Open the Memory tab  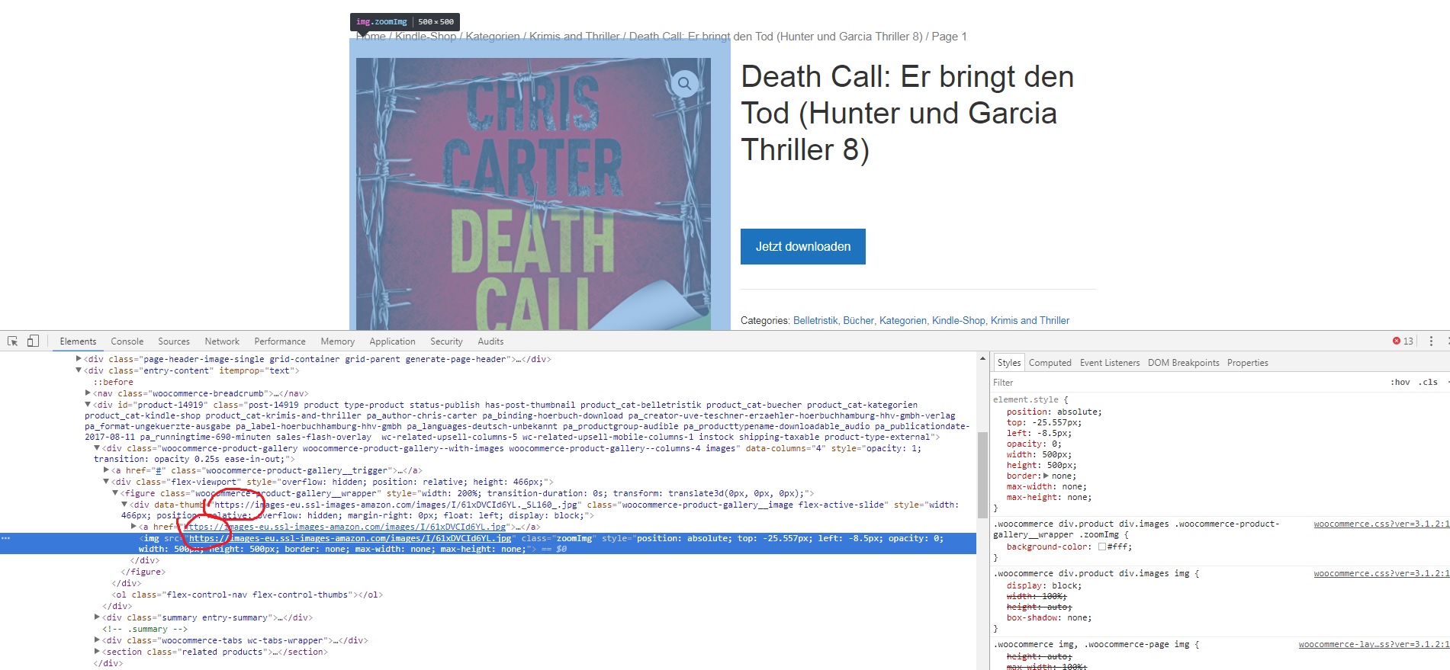[x=338, y=341]
